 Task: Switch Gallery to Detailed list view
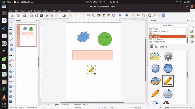coord(156,47)
